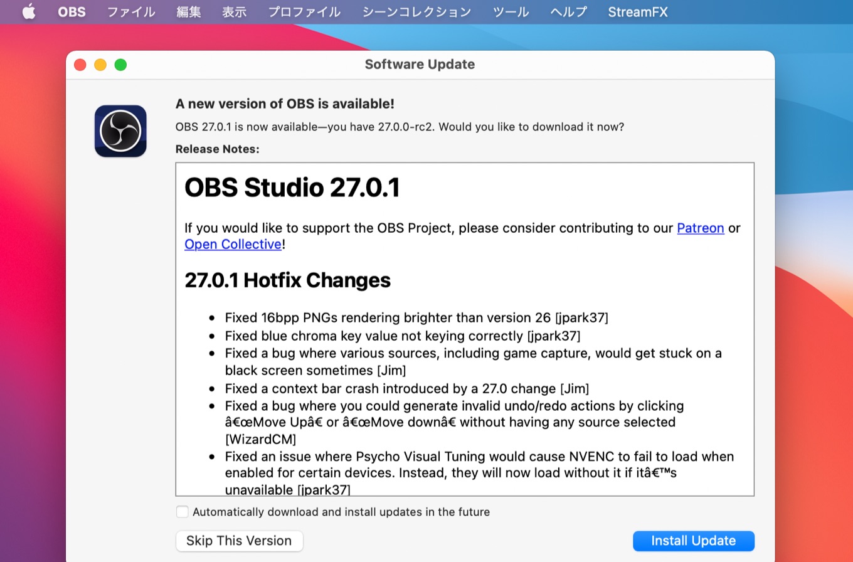Click the 27.0.1 Hotfix Changes heading
Image resolution: width=853 pixels, height=562 pixels.
[287, 280]
